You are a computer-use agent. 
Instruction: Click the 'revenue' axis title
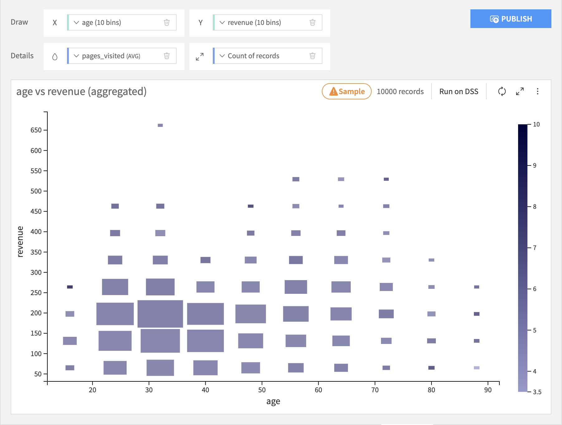tap(20, 241)
